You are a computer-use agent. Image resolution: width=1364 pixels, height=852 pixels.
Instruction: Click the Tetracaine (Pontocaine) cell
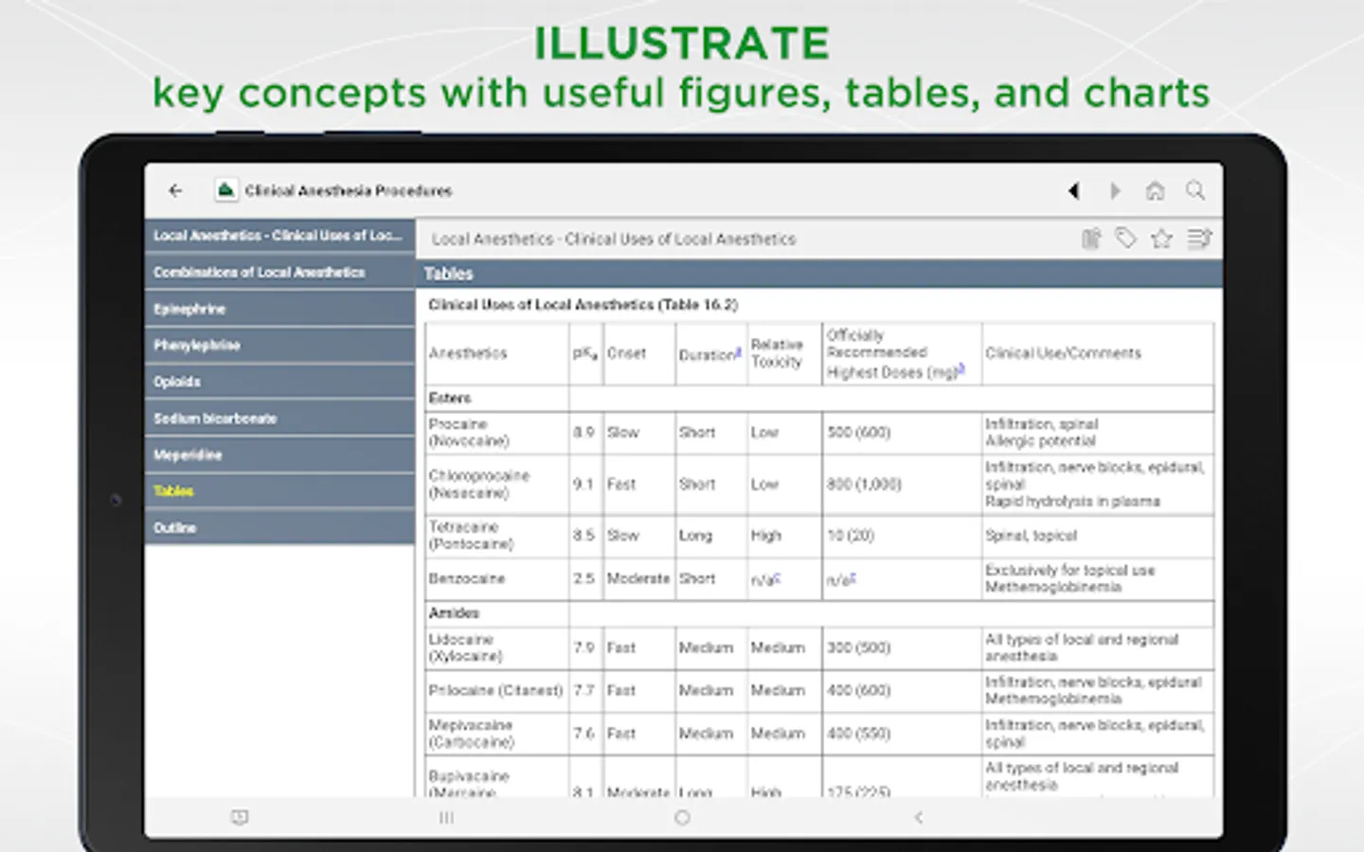[496, 536]
